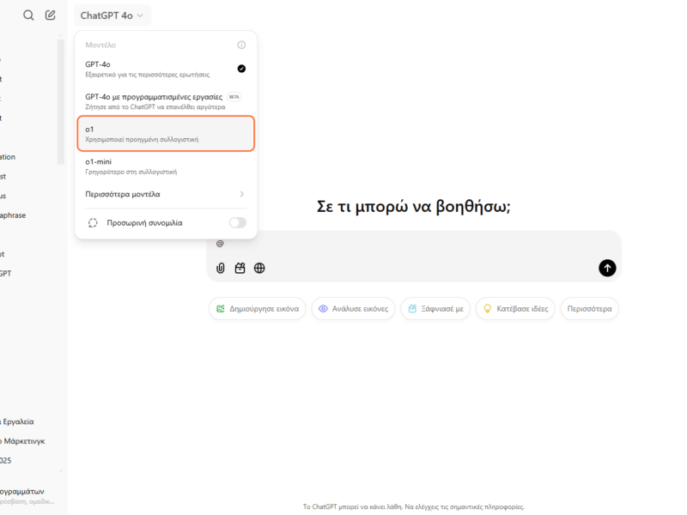Click the BETA badge on scheduled tasks

click(x=234, y=97)
